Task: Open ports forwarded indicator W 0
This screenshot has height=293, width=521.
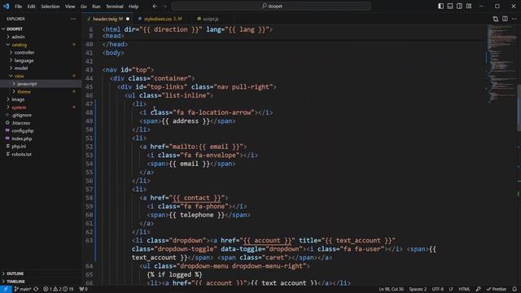Action: (83, 289)
